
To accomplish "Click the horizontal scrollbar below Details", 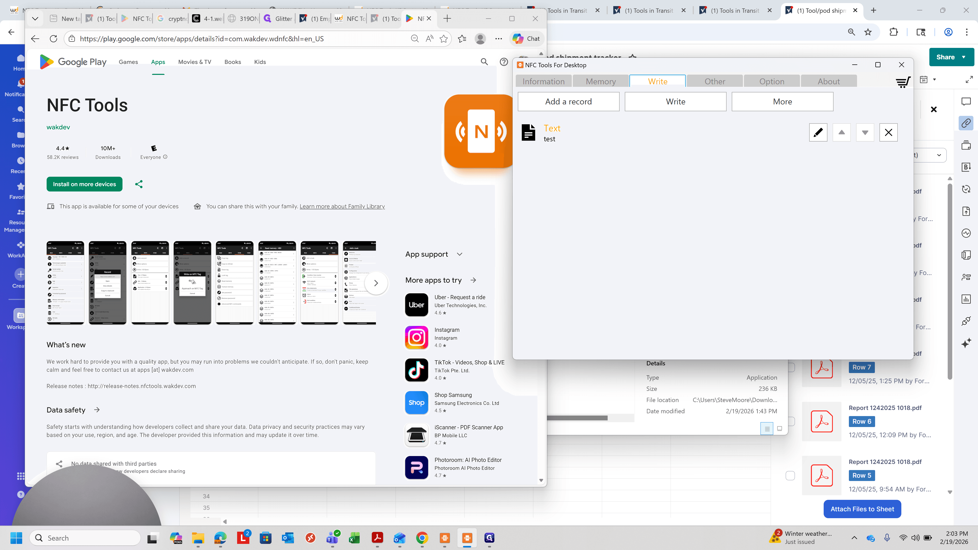I will tap(577, 418).
